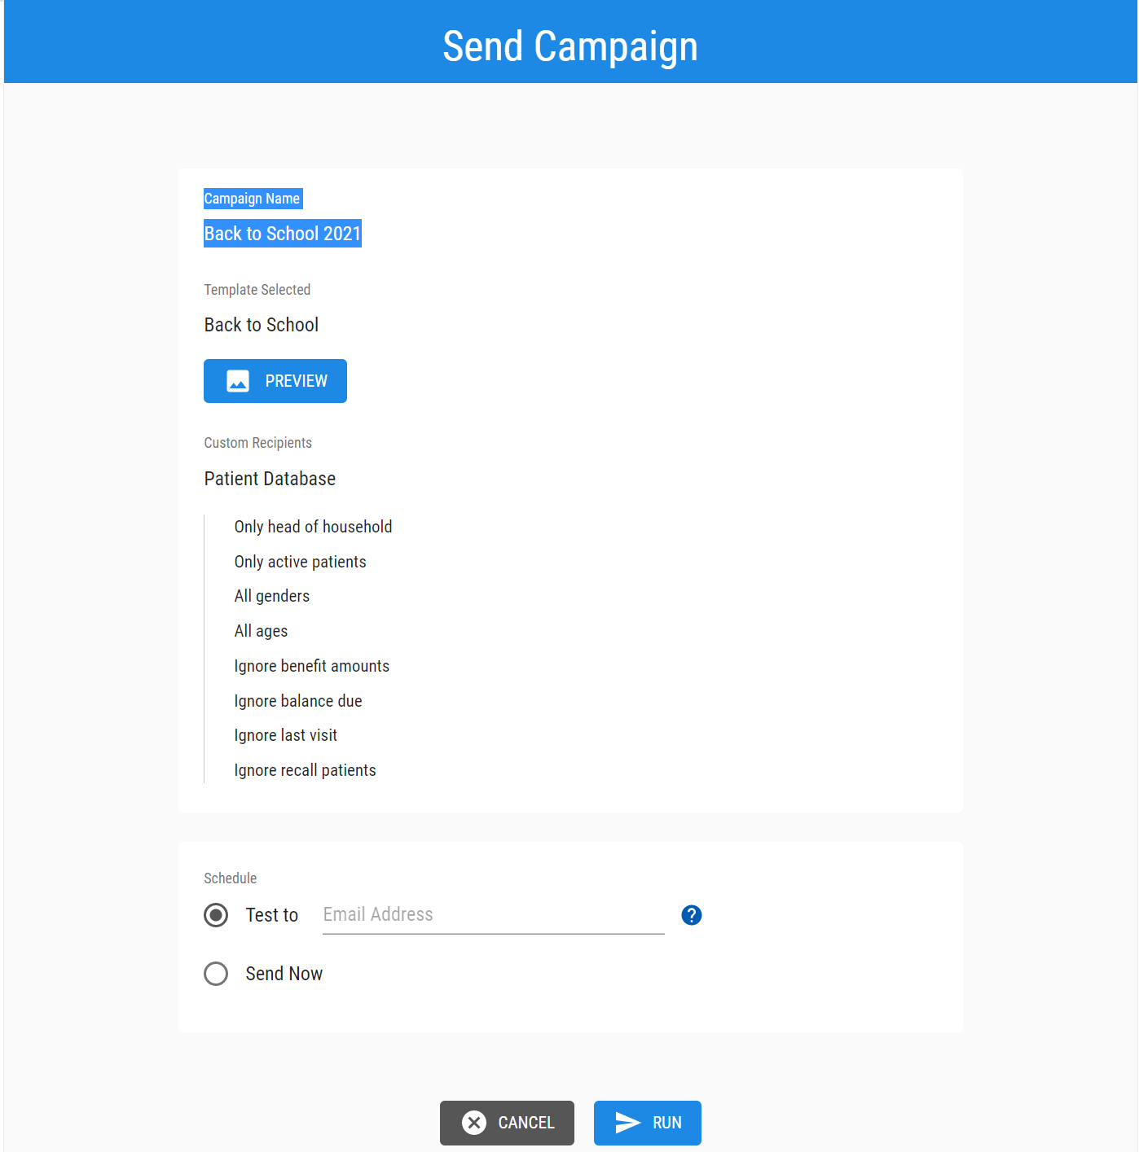Select the Test to radio button

pyautogui.click(x=216, y=915)
